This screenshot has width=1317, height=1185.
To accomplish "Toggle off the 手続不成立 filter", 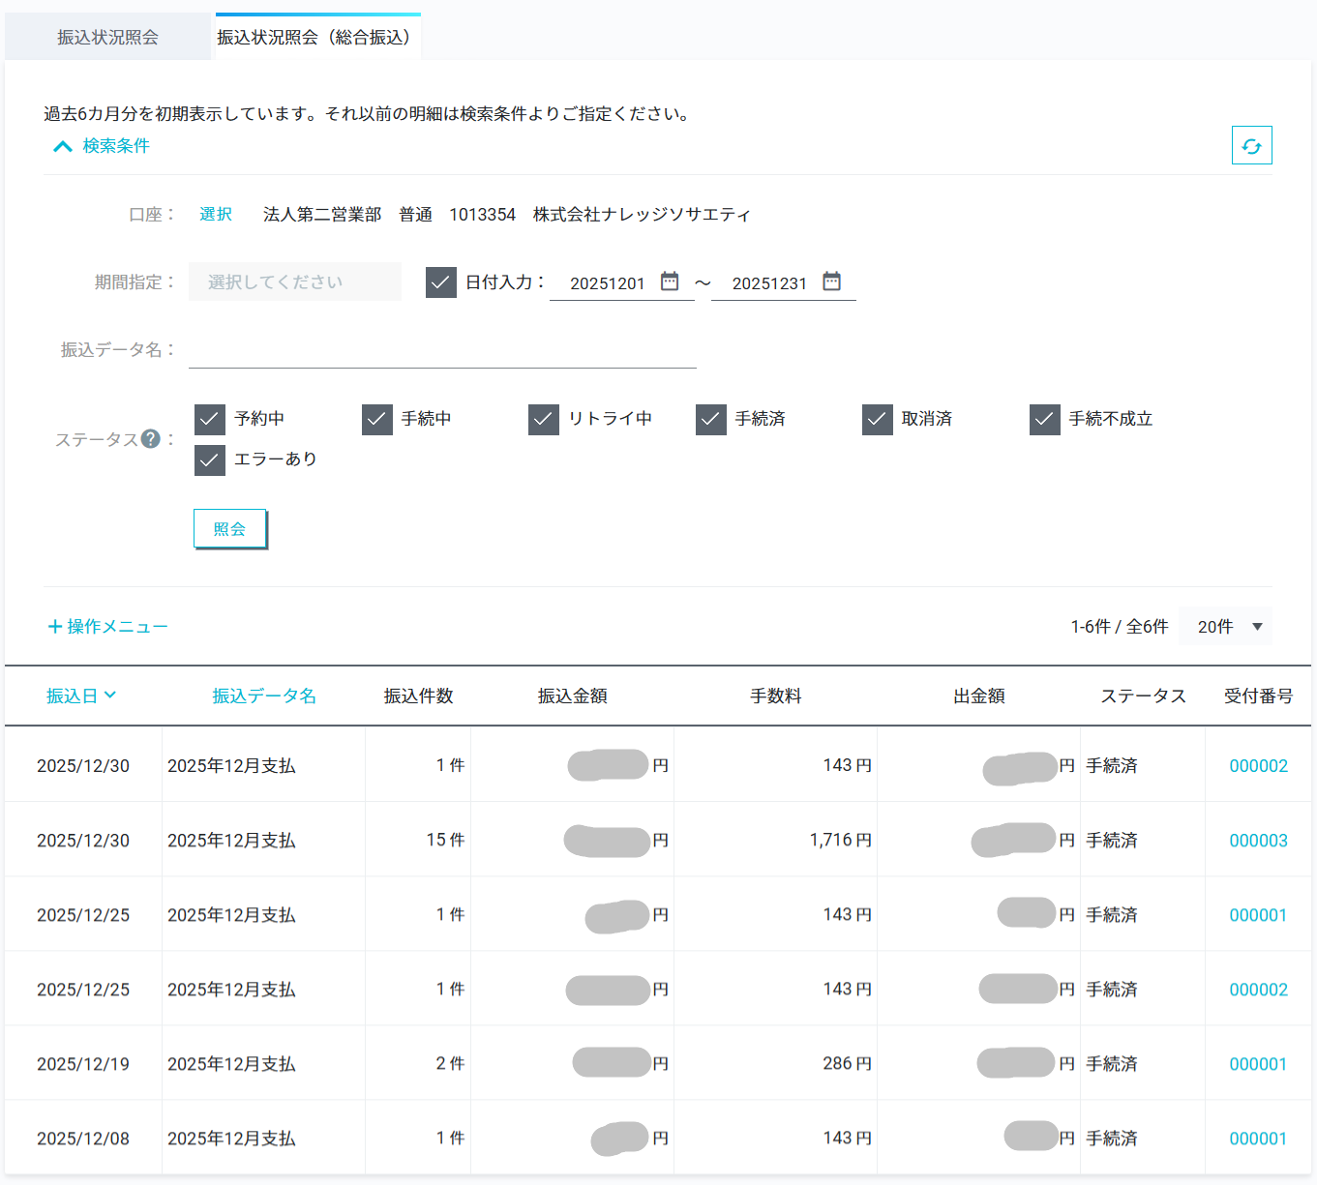I will (x=1044, y=420).
